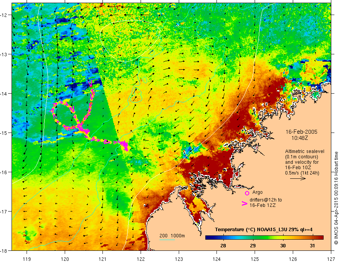Click the 'and velocity for' caption line
Screen dimensions: 339x262
[302, 162]
